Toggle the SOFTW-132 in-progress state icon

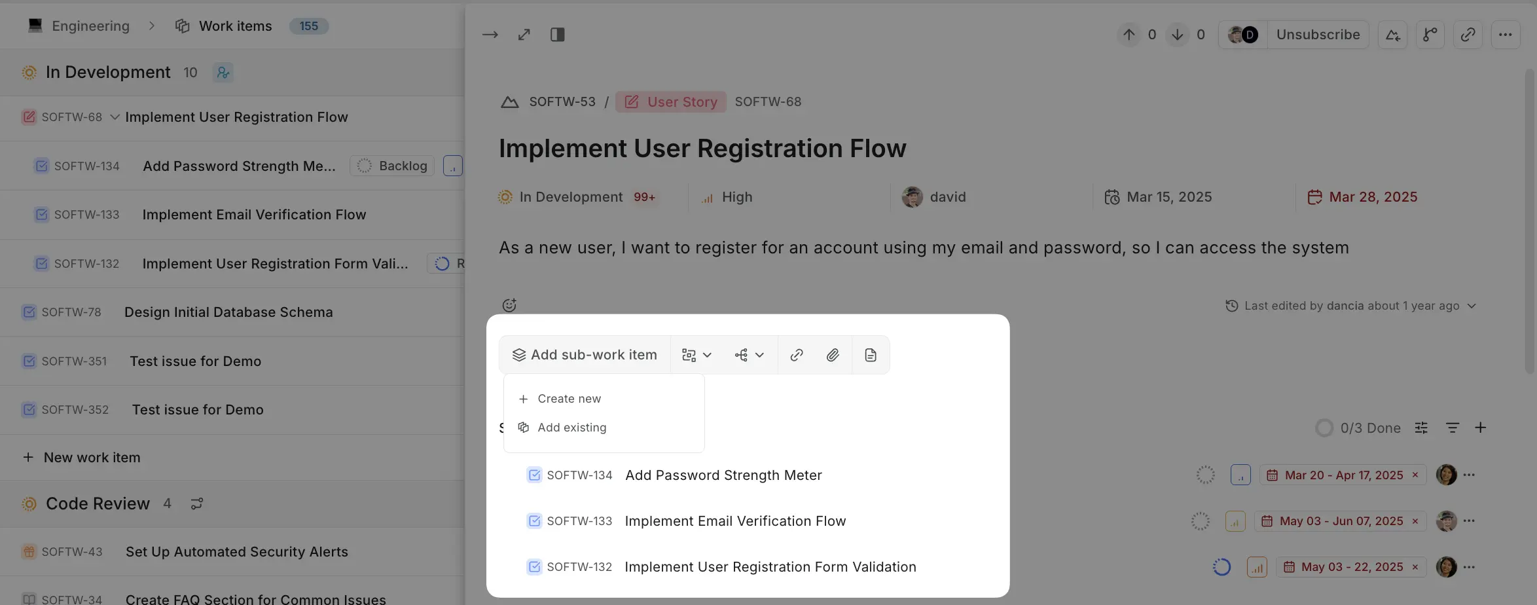point(1221,567)
